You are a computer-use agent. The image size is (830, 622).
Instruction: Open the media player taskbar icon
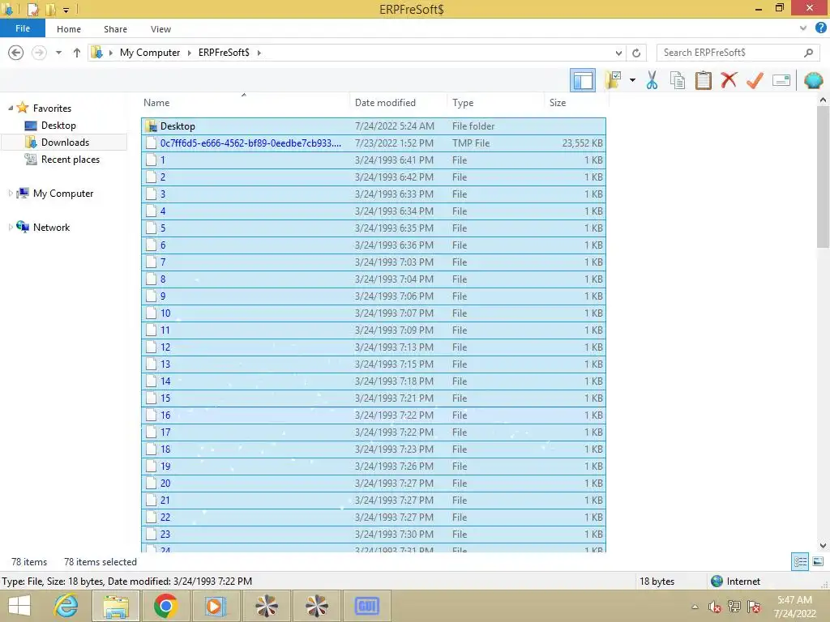click(x=216, y=606)
